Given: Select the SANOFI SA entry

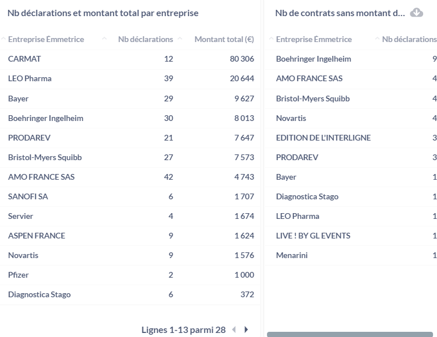Looking at the screenshot, I should [28, 196].
